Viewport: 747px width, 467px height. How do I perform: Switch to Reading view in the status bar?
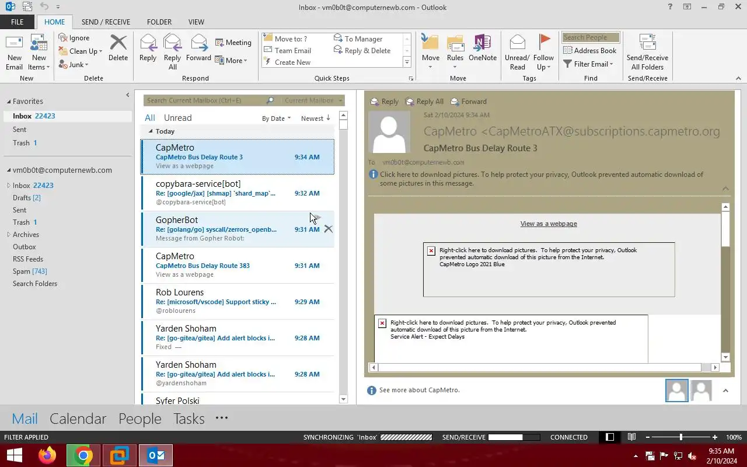[x=631, y=437]
